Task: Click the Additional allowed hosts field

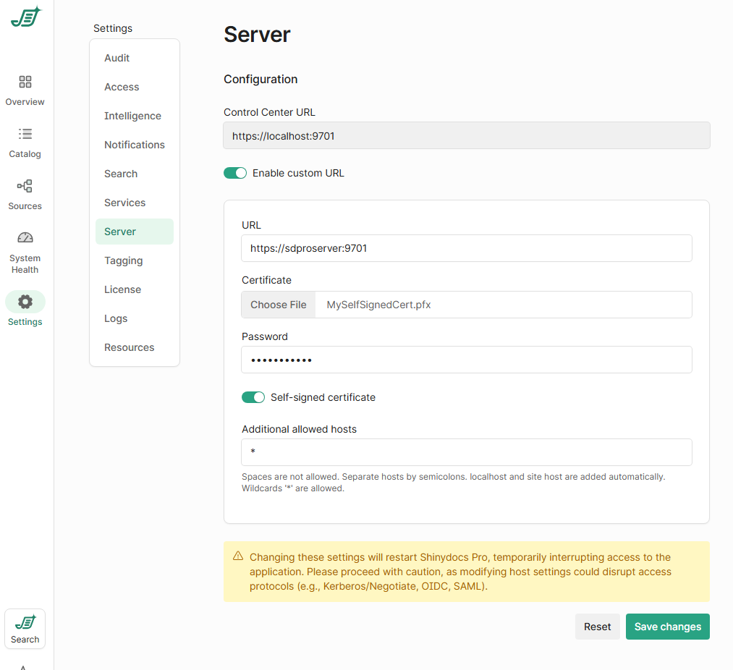Action: coord(467,452)
